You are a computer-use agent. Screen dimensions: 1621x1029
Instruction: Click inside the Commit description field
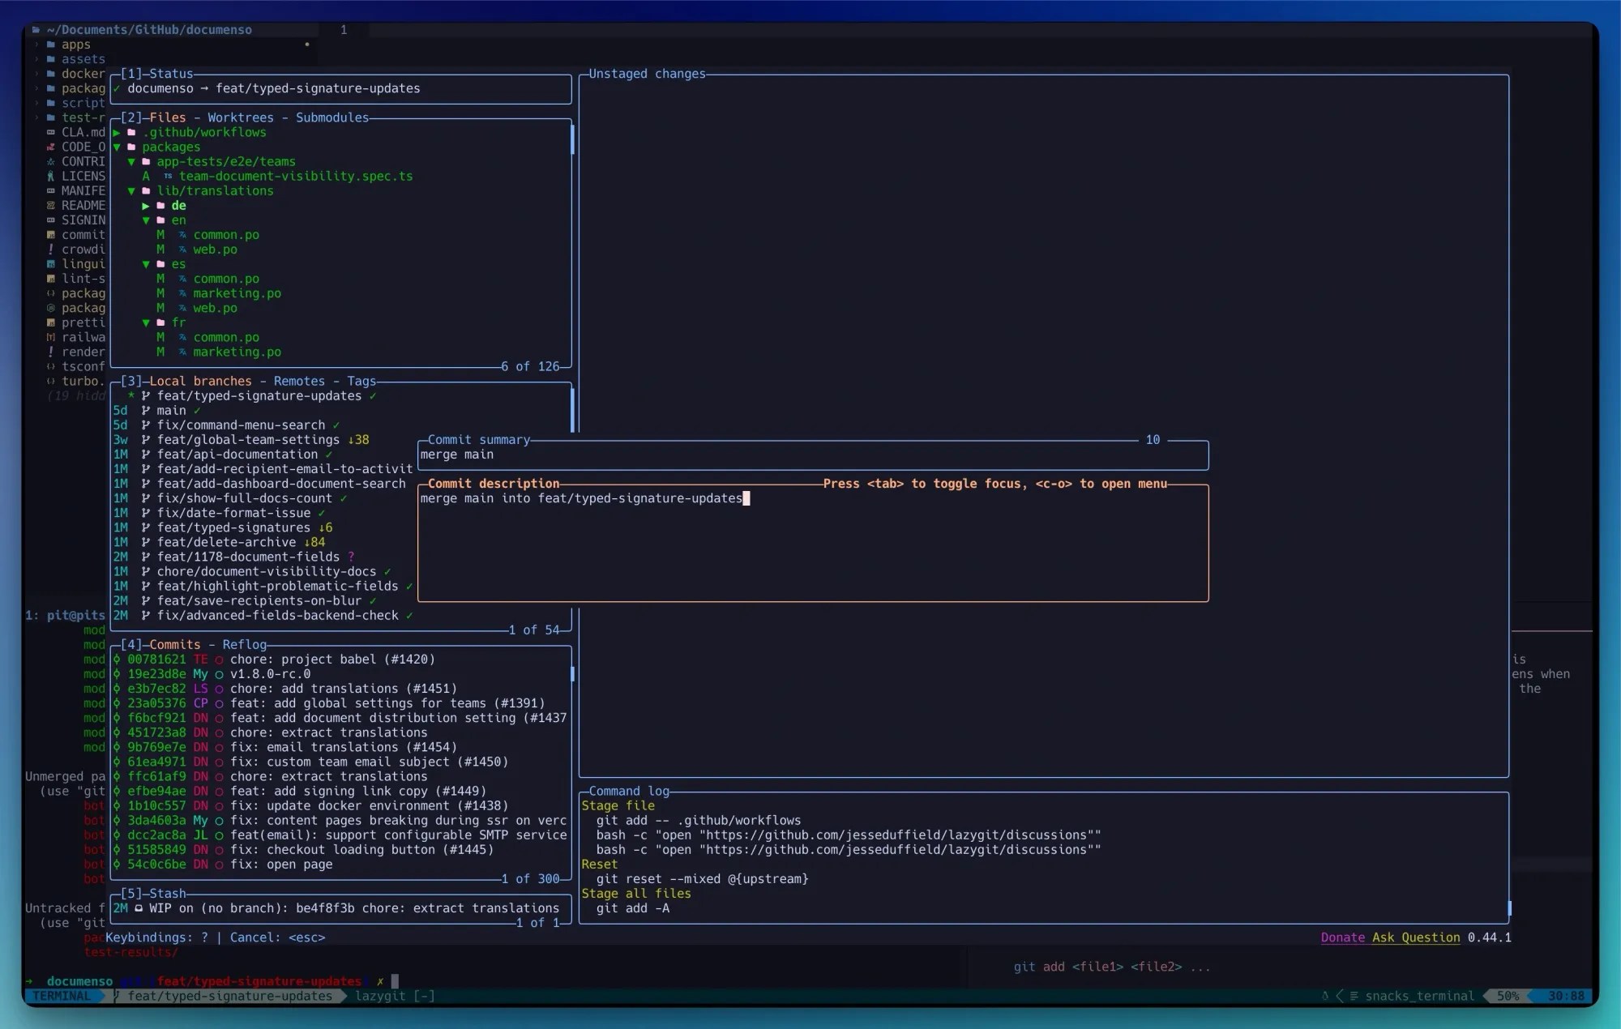click(x=810, y=543)
